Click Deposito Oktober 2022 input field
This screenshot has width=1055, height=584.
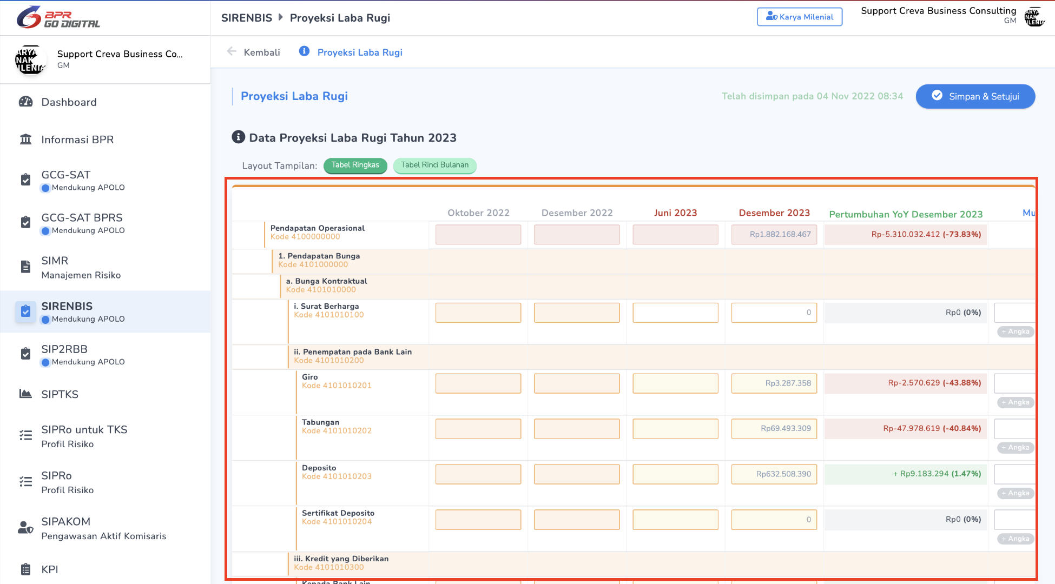[x=478, y=474]
